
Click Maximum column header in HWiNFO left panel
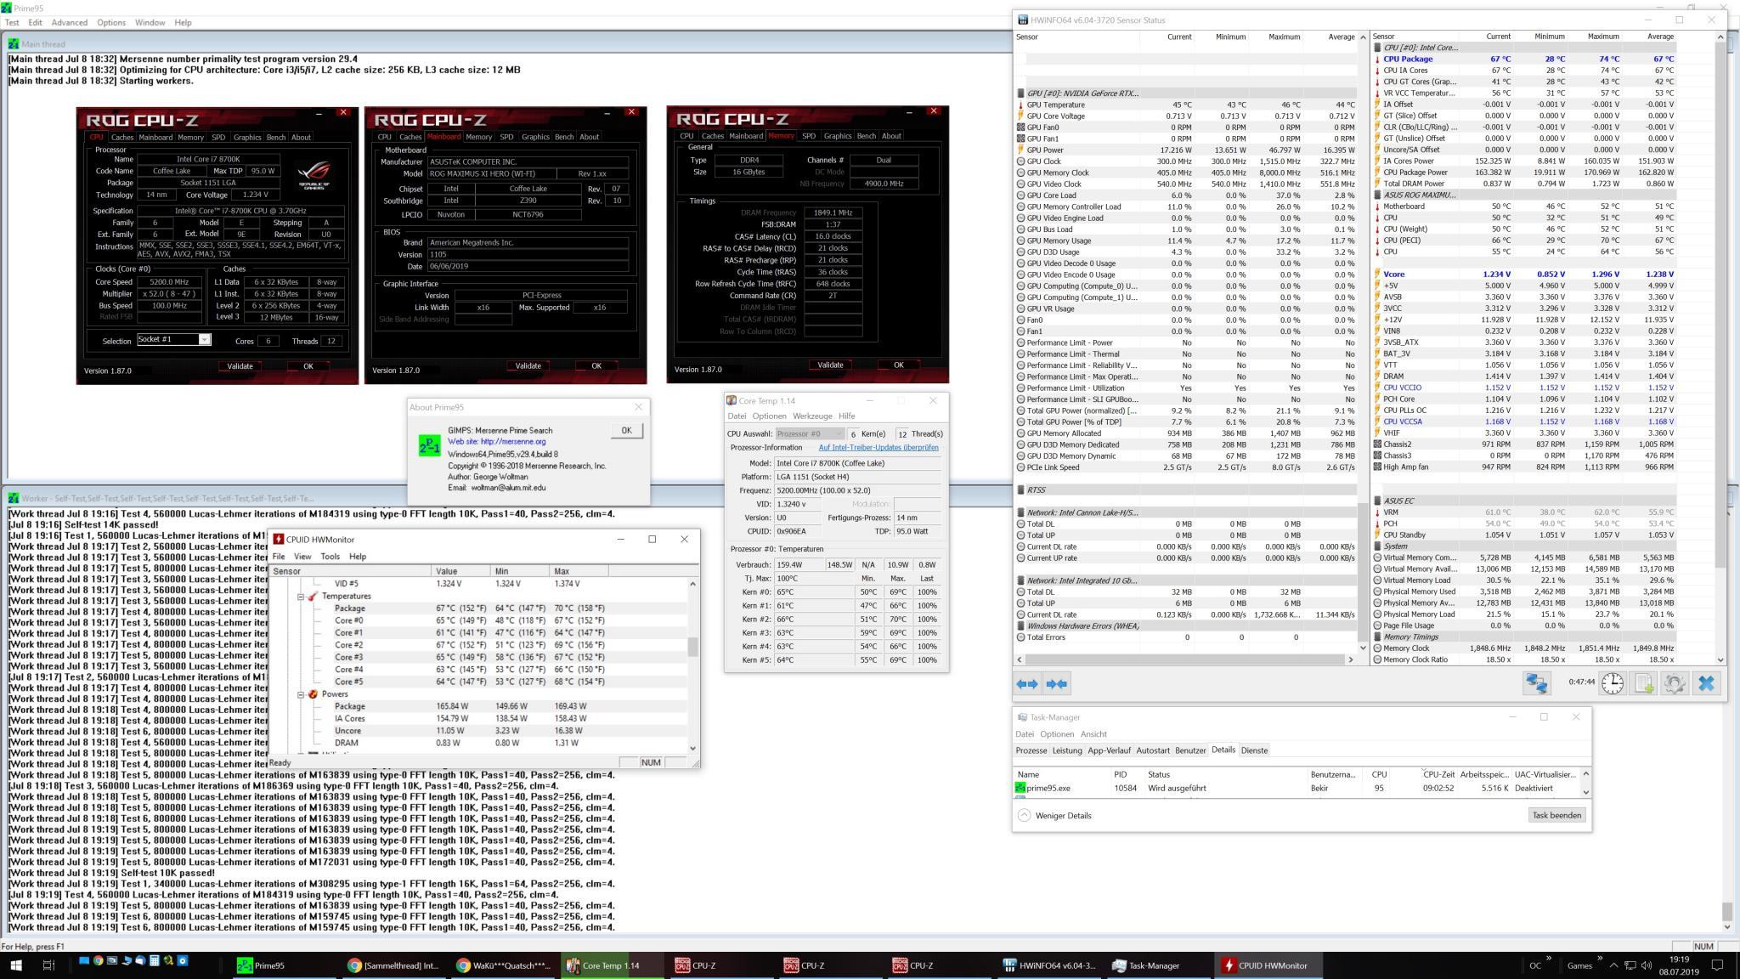1283,37
